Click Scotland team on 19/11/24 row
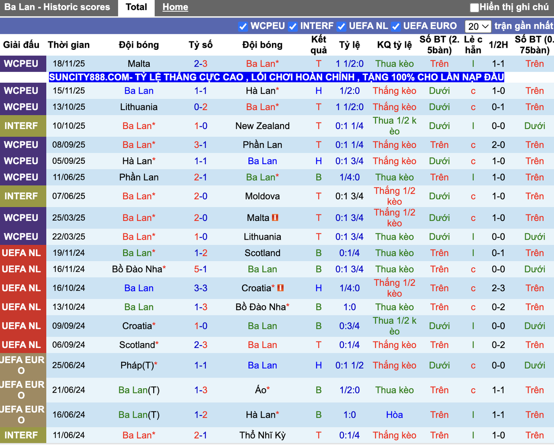 262,253
